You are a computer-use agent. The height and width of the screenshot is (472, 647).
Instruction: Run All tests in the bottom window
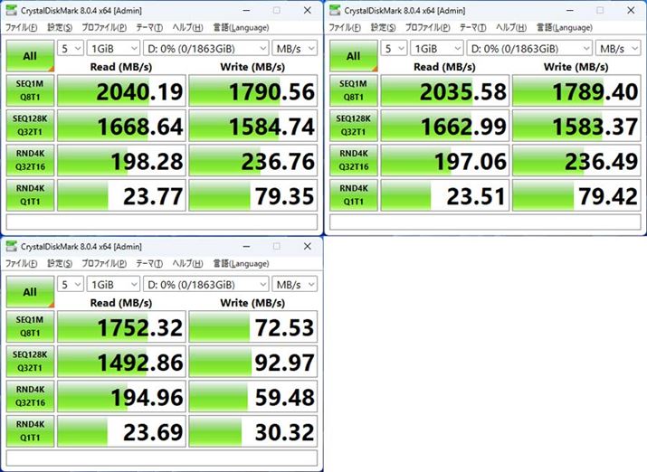coord(30,291)
